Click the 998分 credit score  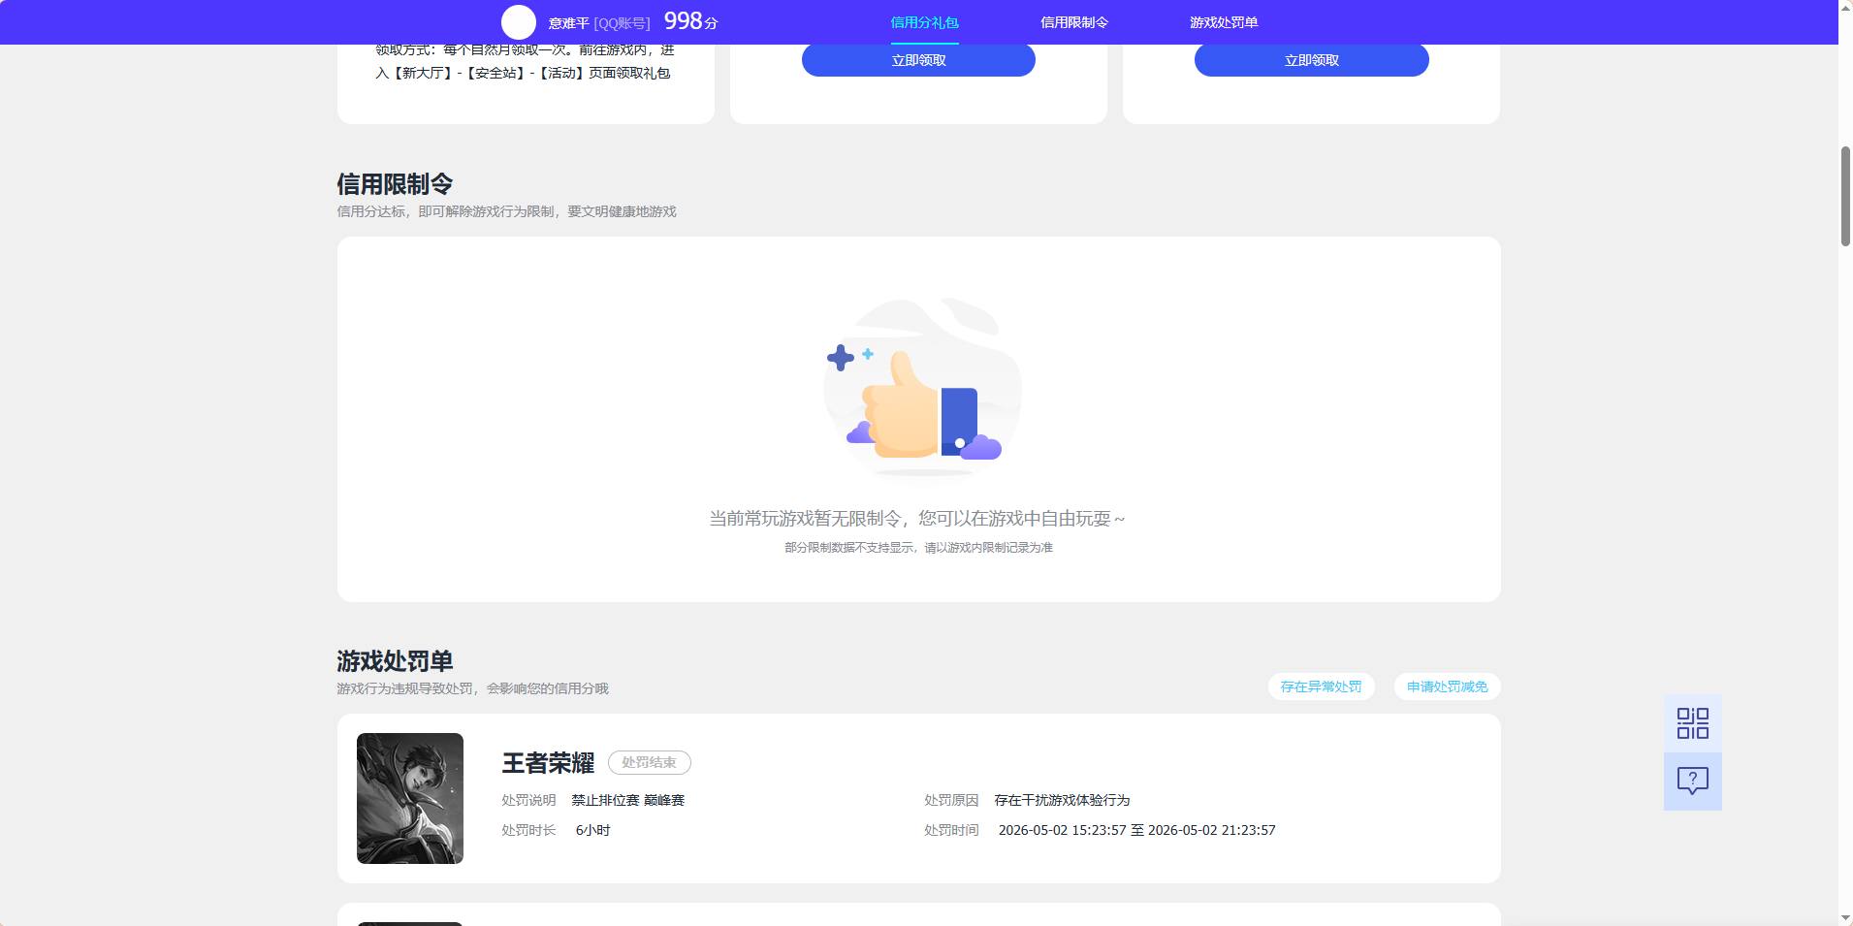690,21
